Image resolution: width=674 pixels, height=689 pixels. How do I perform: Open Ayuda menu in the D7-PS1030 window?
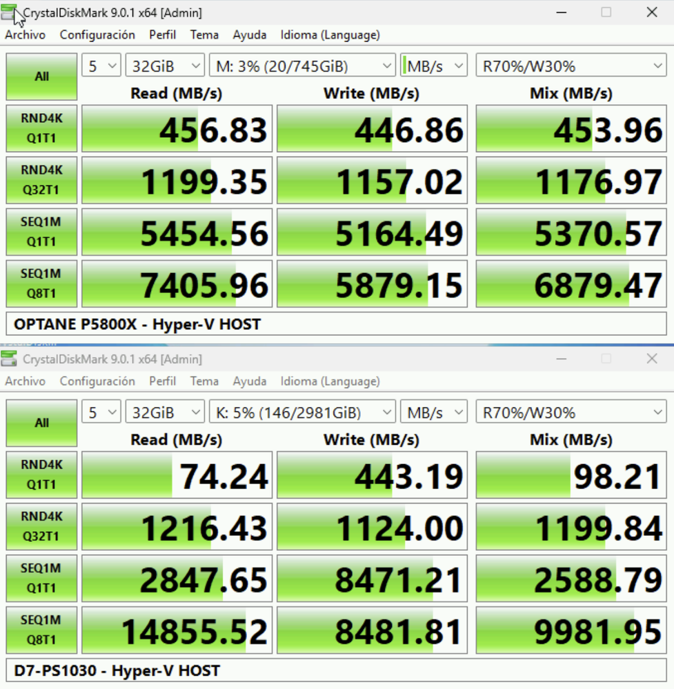249,381
